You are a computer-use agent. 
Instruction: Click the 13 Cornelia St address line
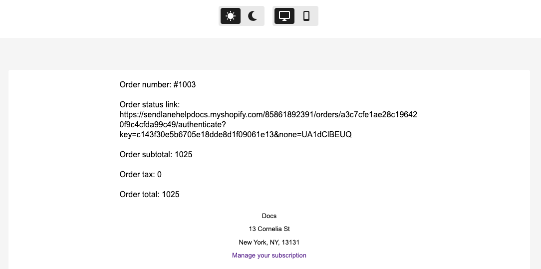[269, 229]
